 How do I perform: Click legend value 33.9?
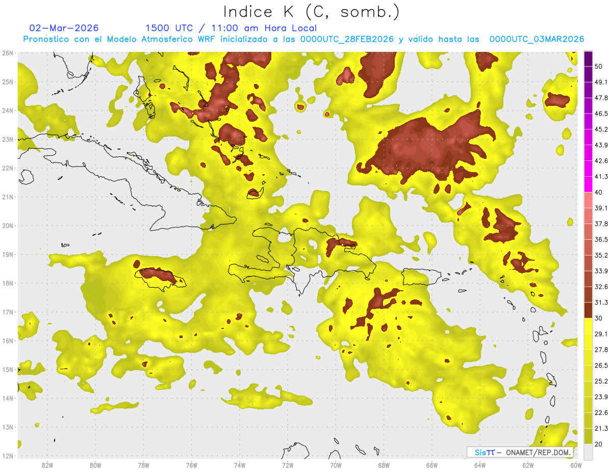coord(602,271)
